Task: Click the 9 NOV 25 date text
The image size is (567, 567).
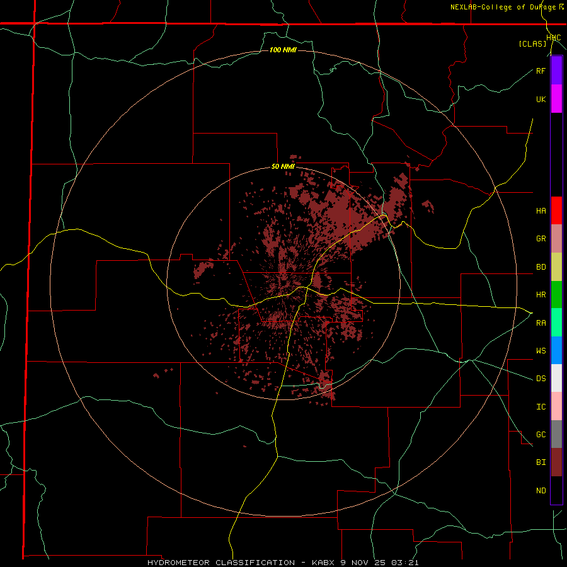Action: [x=363, y=563]
